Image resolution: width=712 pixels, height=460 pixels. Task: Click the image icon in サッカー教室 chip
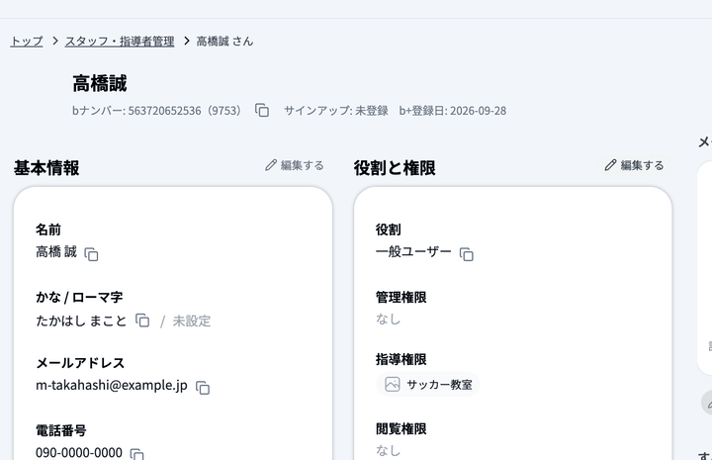coord(393,384)
